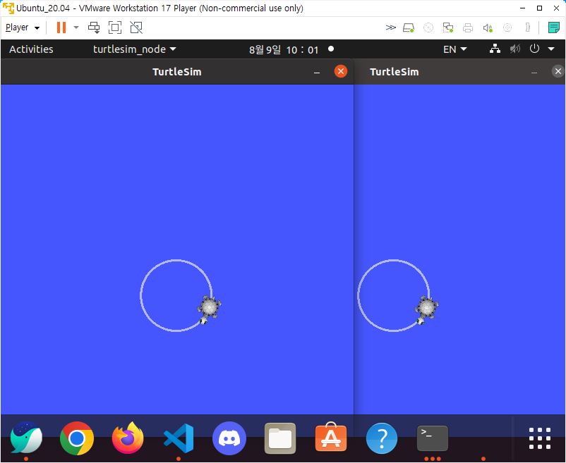The width and height of the screenshot is (566, 463).
Task: Expand the system menu arrow
Action: [551, 49]
